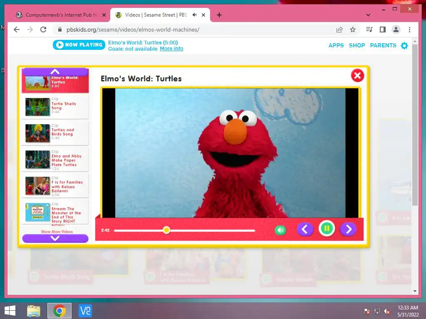The image size is (426, 319).
Task: Open the network tray icon
Action: (377, 311)
